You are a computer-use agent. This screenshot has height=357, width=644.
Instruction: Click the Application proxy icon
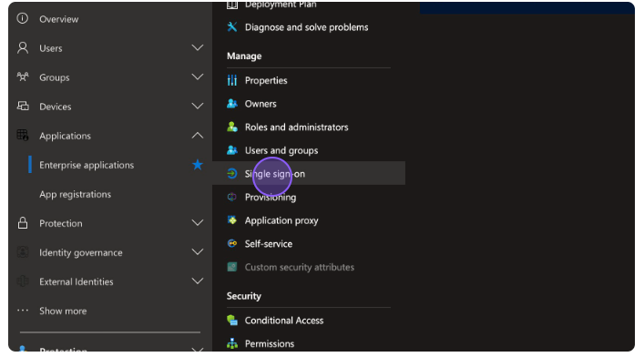(x=232, y=220)
